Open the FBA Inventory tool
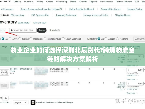The width and height of the screenshot is (145, 109). [x=17, y=15]
